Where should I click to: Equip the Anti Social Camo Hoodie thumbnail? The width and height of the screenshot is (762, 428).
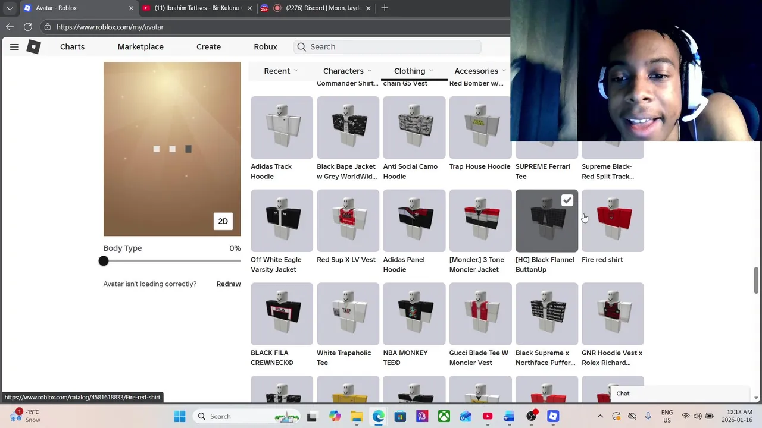(x=414, y=128)
